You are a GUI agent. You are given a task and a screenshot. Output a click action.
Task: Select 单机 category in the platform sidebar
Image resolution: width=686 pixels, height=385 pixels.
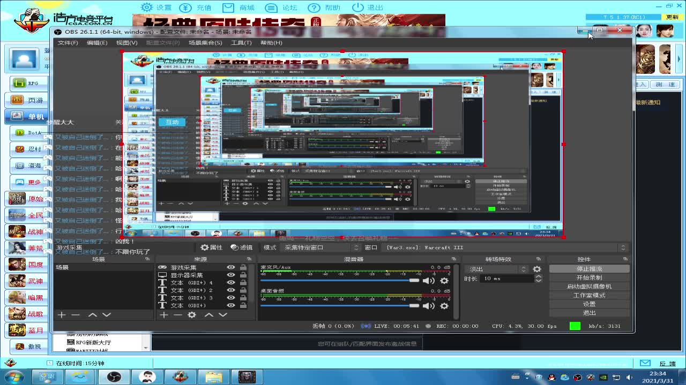pyautogui.click(x=26, y=117)
